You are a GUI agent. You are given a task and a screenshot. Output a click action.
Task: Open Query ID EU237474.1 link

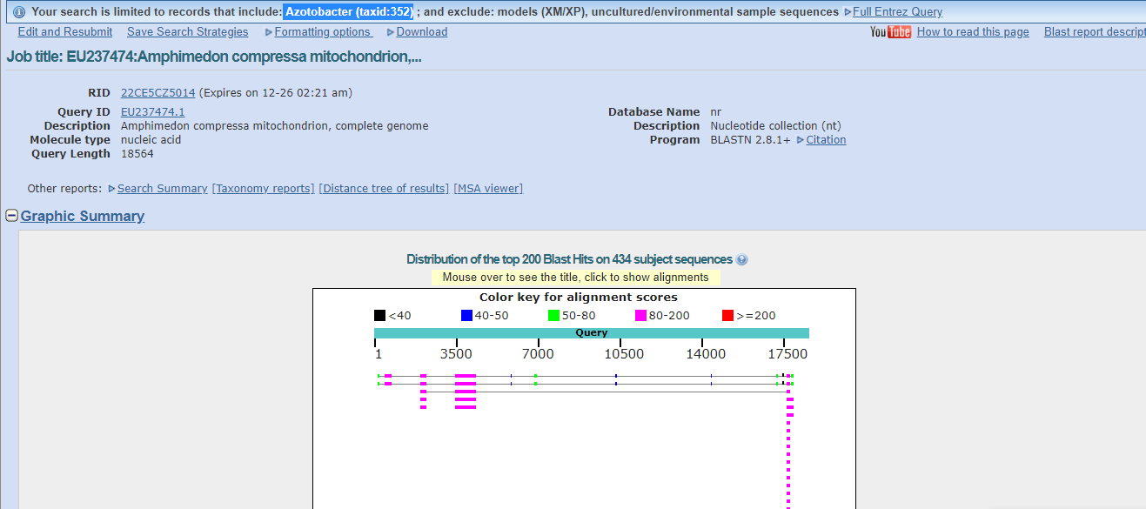point(152,112)
